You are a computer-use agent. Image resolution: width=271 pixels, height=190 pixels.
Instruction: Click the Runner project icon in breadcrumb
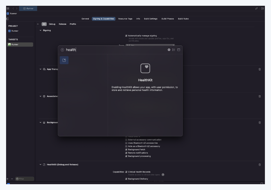click(x=8, y=13)
